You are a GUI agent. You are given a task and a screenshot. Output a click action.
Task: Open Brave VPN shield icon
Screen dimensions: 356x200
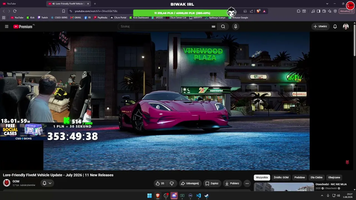[335, 11]
